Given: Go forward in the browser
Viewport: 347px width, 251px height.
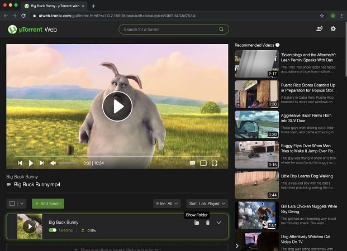Looking at the screenshot, I should (15, 16).
